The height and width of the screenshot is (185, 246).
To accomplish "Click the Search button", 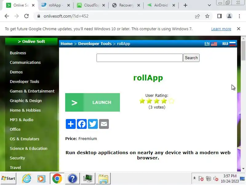I will tap(191, 58).
